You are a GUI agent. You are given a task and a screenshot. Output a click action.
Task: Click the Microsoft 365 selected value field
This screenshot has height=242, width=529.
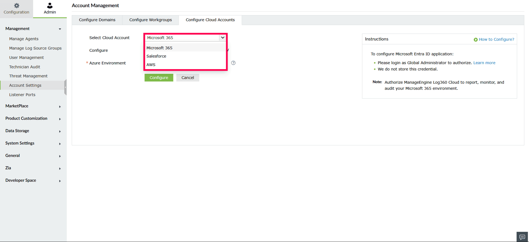click(182, 38)
